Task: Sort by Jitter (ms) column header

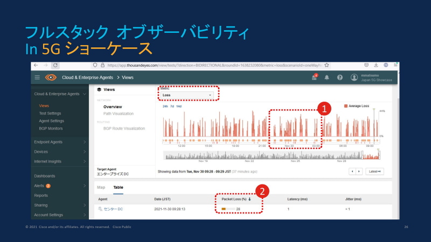Action: point(353,199)
